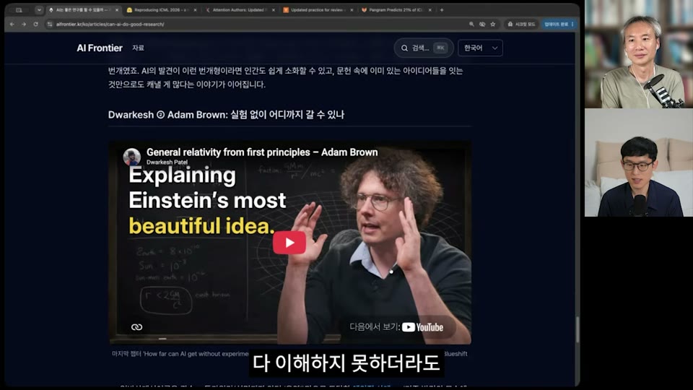Open video title General relativity from first principles
This screenshot has width=693, height=390.
click(262, 152)
